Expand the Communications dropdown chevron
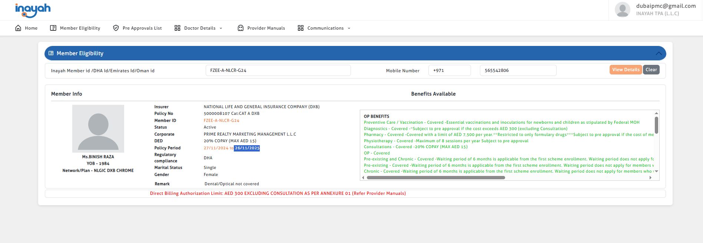This screenshot has height=243, width=703. (349, 28)
